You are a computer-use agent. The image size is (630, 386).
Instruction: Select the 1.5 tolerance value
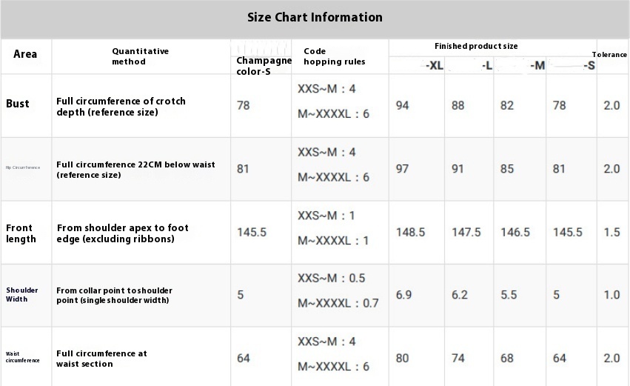[x=611, y=233]
